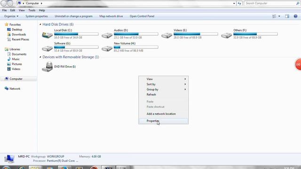301x169 pixels.
Task: Click memory value '4.00 GB'
Action: (x=96, y=156)
